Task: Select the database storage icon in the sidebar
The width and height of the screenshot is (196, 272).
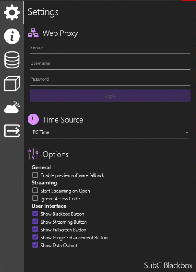Action: [x=12, y=60]
